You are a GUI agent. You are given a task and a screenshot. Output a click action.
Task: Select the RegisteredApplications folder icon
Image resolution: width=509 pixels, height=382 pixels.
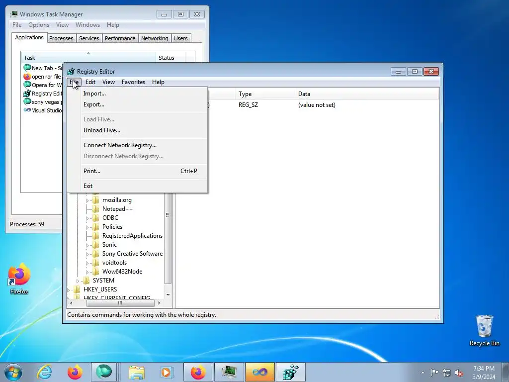[96, 236]
